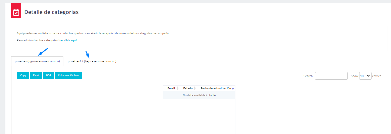Open the Columnas Visibles column picker

pos(68,76)
